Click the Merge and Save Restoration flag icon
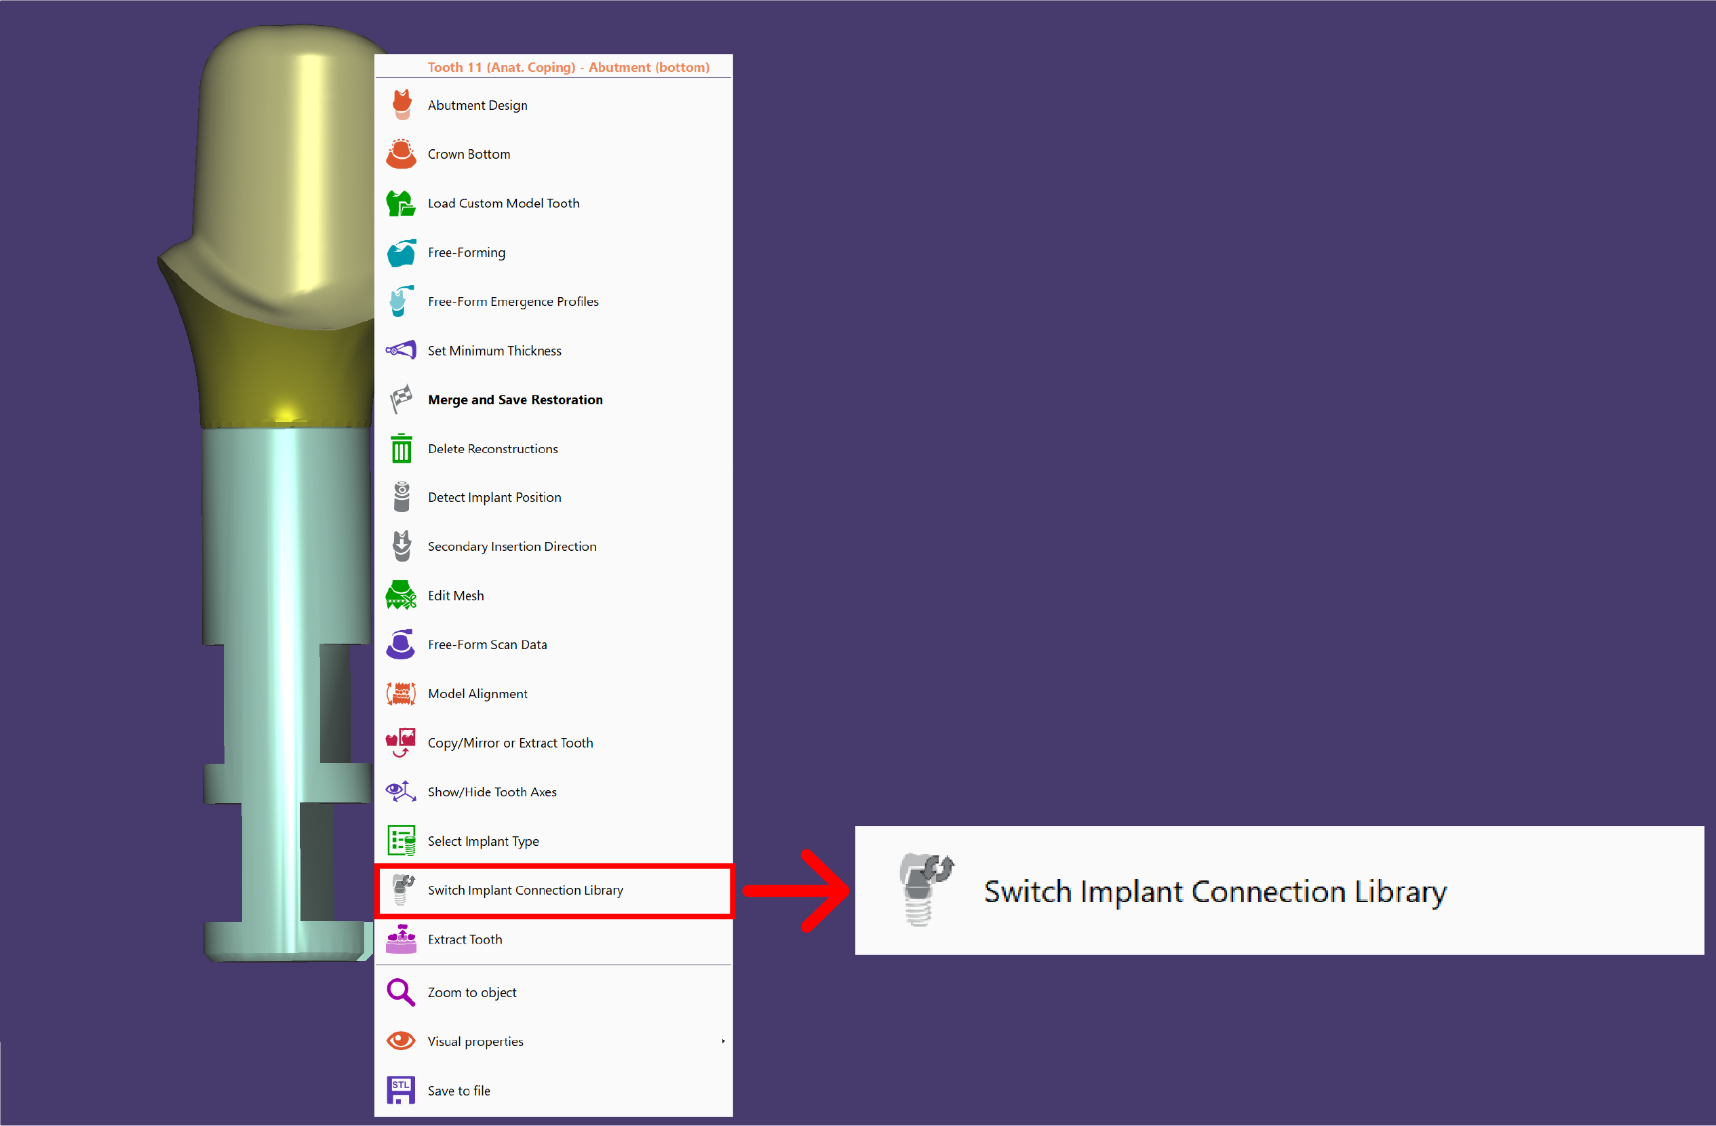Viewport: 1716px width, 1126px height. coord(402,400)
